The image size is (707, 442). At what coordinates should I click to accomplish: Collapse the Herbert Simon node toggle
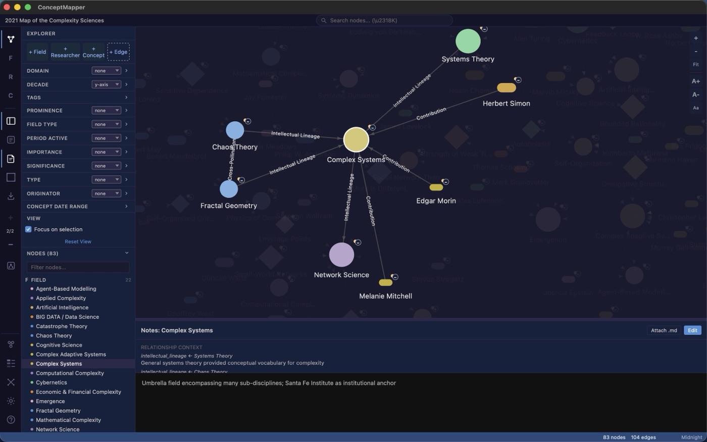[x=518, y=80]
